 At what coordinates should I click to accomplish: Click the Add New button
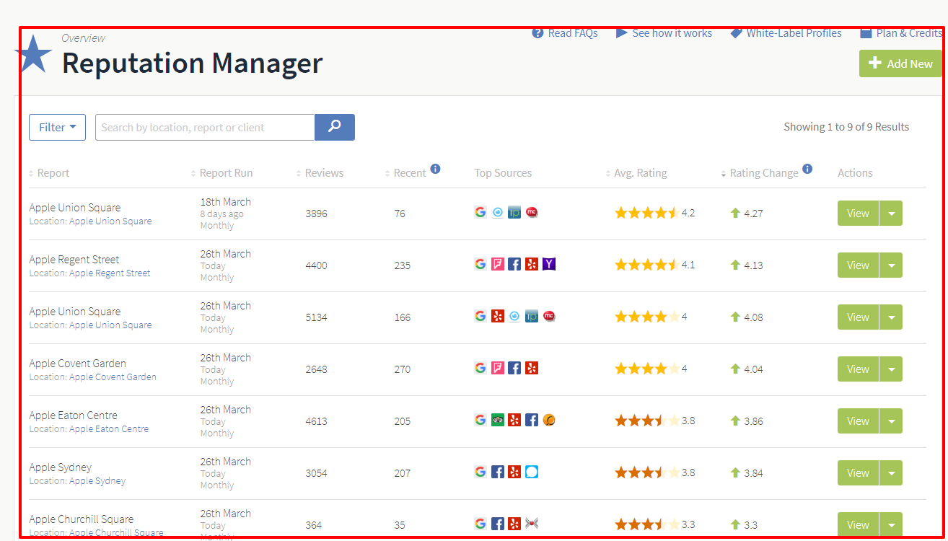(x=900, y=63)
